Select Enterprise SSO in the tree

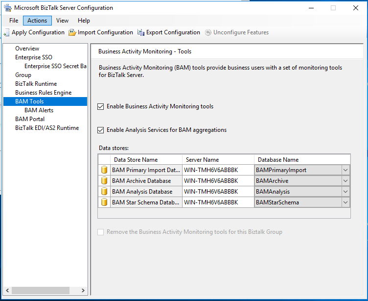34,57
